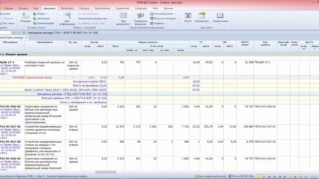
Task: Close the Смета импорт document tab
Action: pyautogui.click(x=26, y=38)
